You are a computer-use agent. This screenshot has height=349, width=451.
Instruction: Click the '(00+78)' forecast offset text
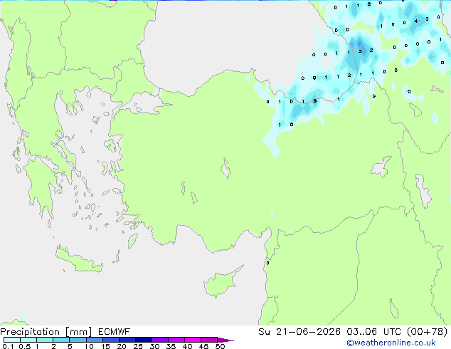(428, 332)
